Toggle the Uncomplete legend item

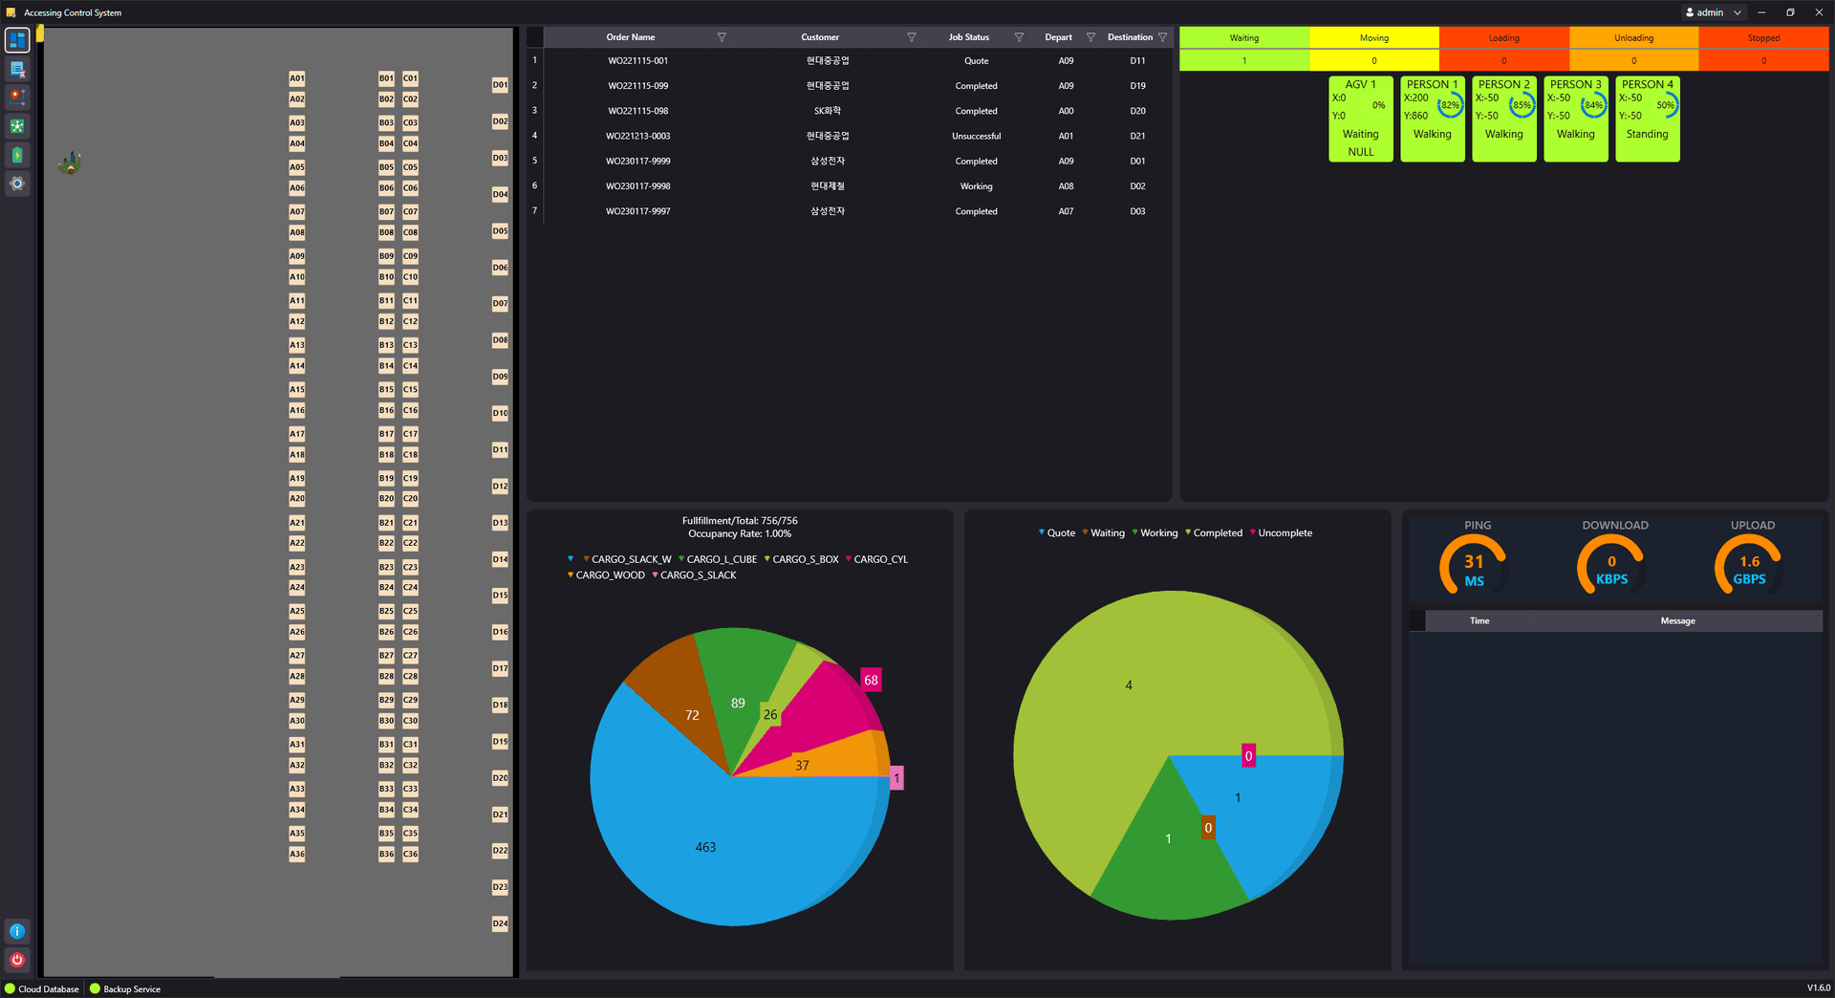pyautogui.click(x=1284, y=533)
